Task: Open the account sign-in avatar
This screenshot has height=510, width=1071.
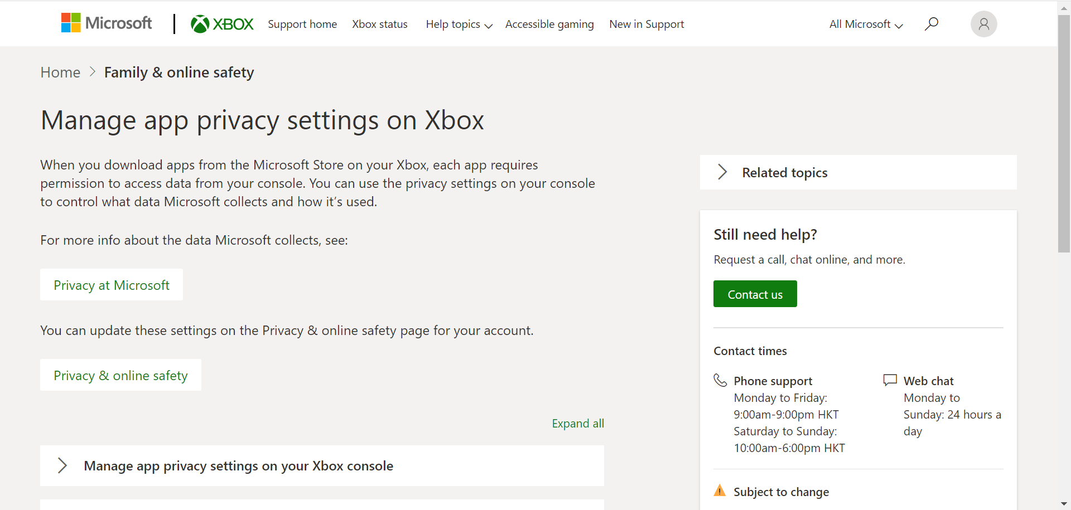Action: [x=984, y=24]
